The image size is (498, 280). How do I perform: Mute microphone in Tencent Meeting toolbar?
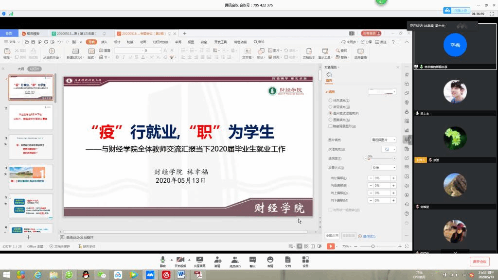[x=163, y=260]
